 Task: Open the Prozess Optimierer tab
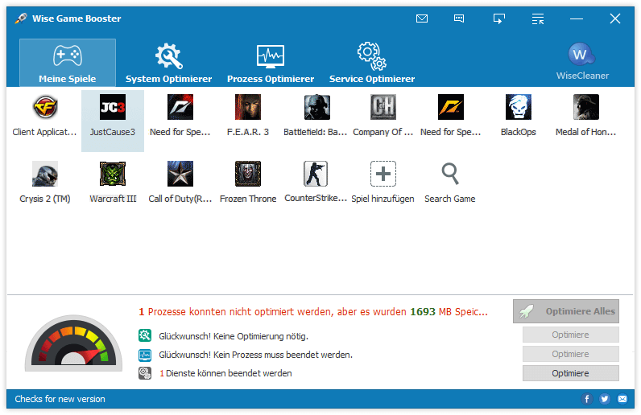pyautogui.click(x=271, y=63)
